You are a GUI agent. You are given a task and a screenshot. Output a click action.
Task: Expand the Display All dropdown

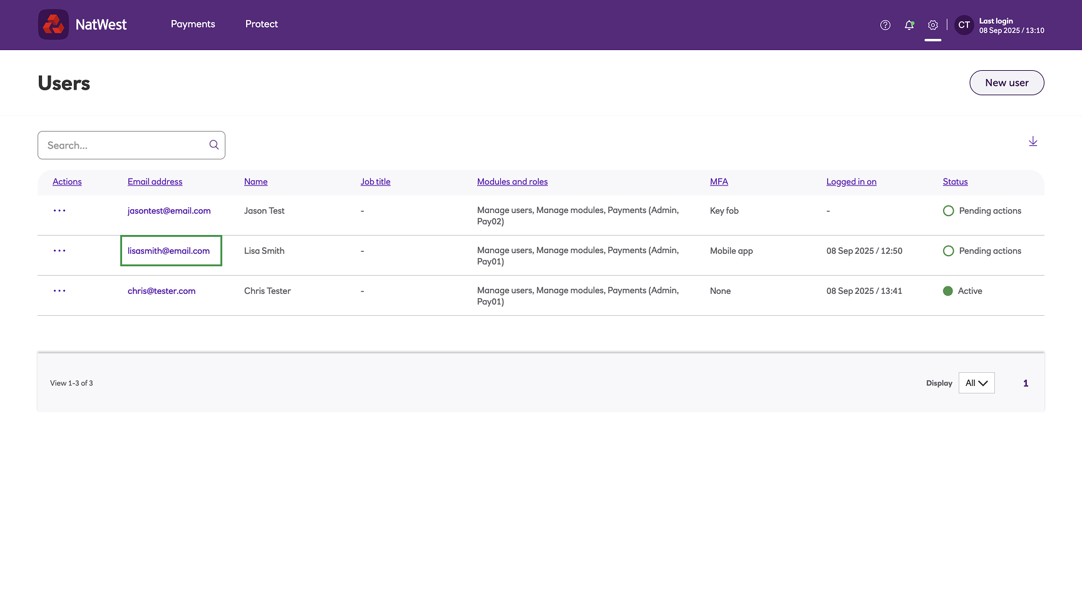click(x=977, y=383)
